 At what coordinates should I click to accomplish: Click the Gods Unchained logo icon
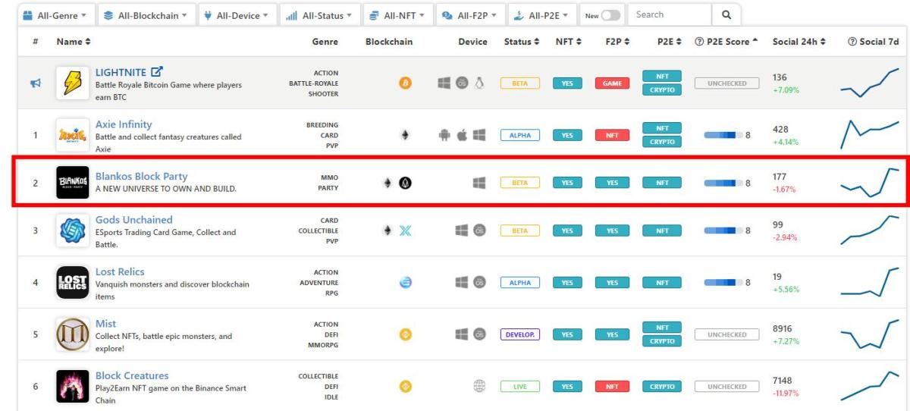click(x=73, y=231)
